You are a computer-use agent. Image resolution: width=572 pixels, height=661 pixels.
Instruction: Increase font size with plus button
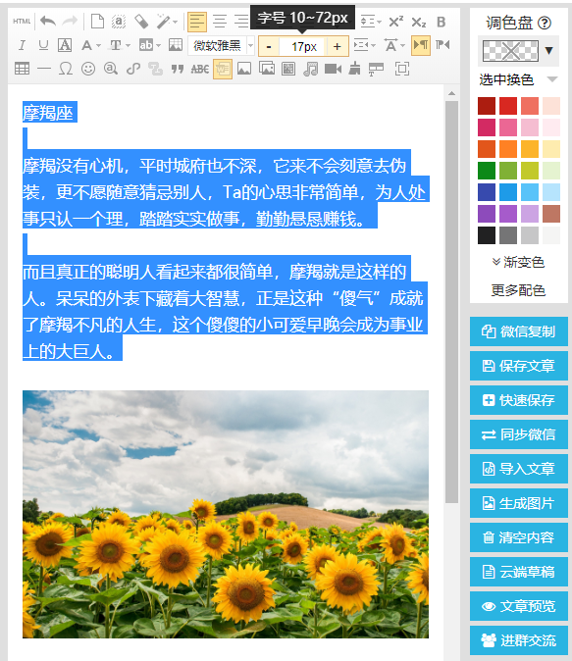(338, 46)
